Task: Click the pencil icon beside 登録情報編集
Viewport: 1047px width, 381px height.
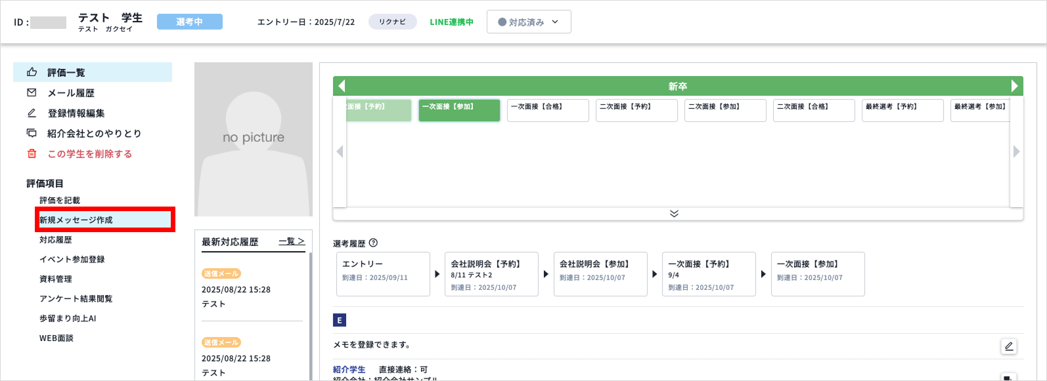Action: pyautogui.click(x=32, y=113)
